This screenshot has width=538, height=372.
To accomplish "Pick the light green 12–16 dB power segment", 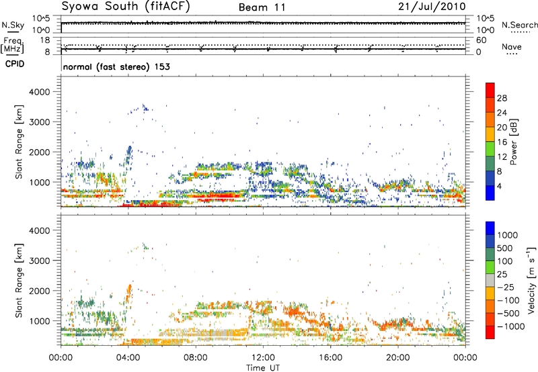I will 490,149.
